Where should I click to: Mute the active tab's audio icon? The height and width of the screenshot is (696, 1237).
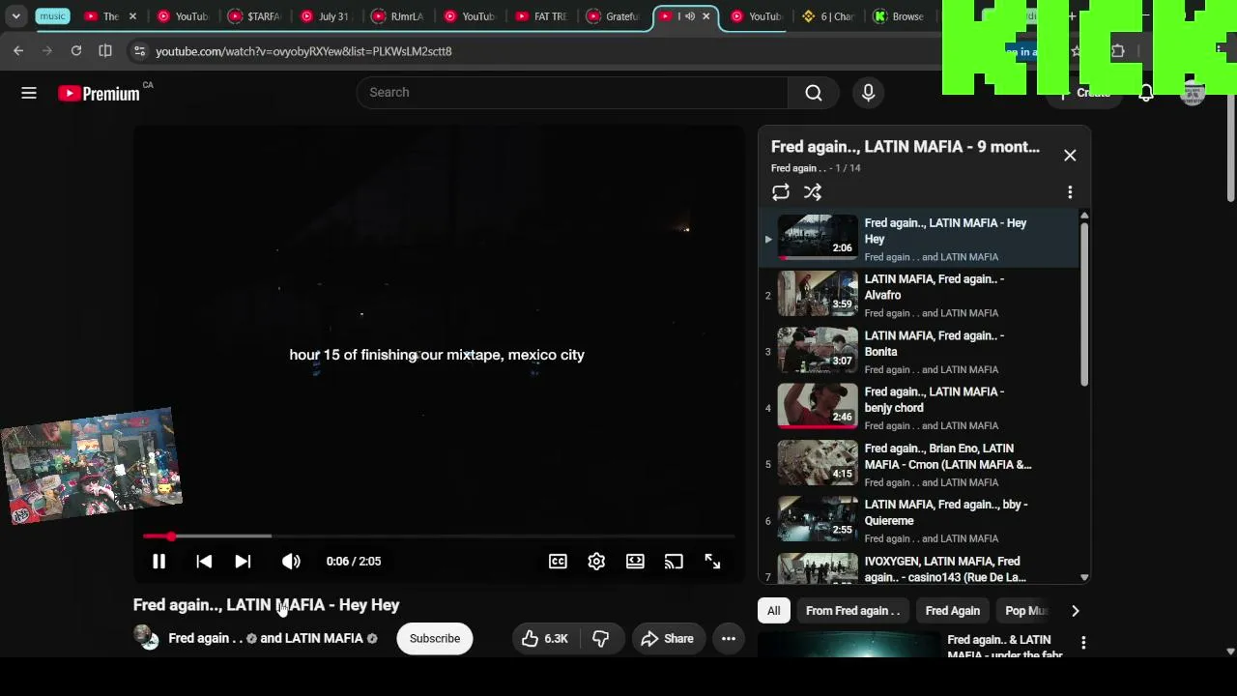click(x=690, y=16)
